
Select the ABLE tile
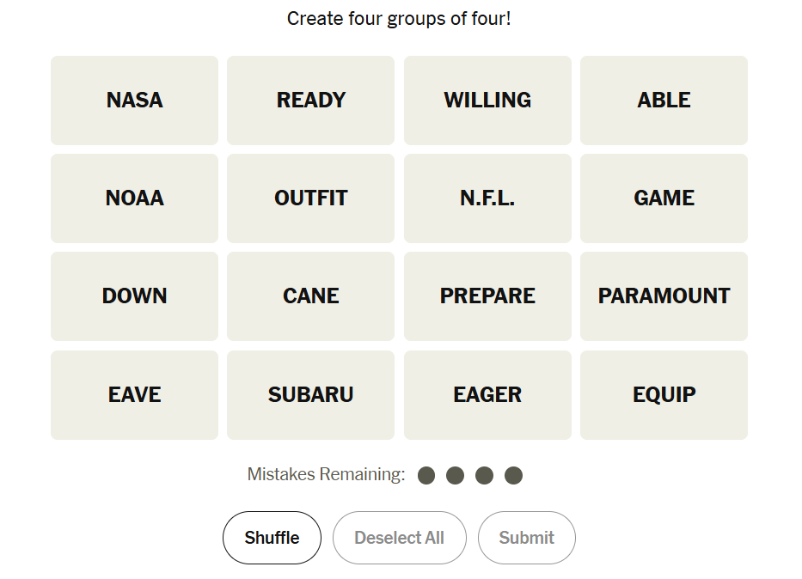tap(664, 100)
